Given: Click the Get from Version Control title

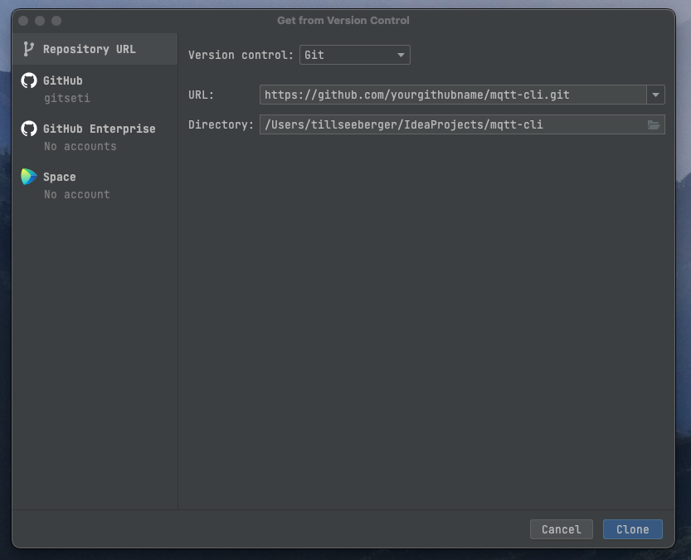Looking at the screenshot, I should (x=343, y=20).
